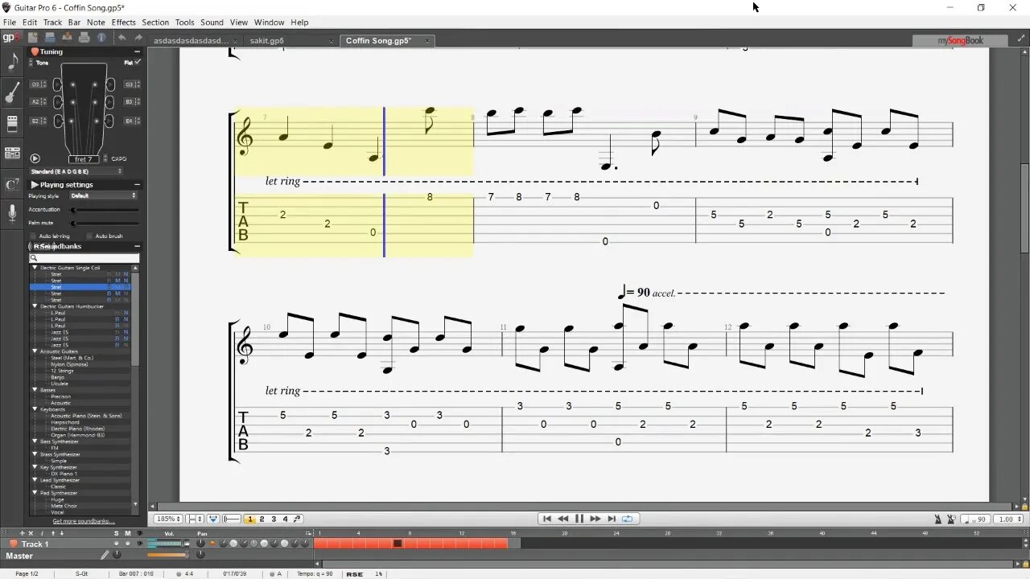Image resolution: width=1030 pixels, height=579 pixels.
Task: Open the Track menu
Action: click(x=52, y=23)
